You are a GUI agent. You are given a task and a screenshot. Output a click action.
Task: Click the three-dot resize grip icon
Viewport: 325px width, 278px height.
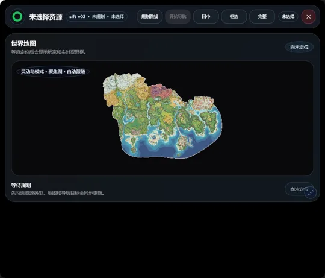point(311,193)
